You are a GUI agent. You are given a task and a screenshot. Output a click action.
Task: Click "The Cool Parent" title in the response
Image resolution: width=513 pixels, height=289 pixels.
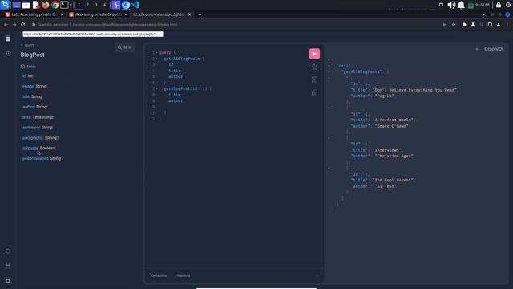pyautogui.click(x=394, y=180)
